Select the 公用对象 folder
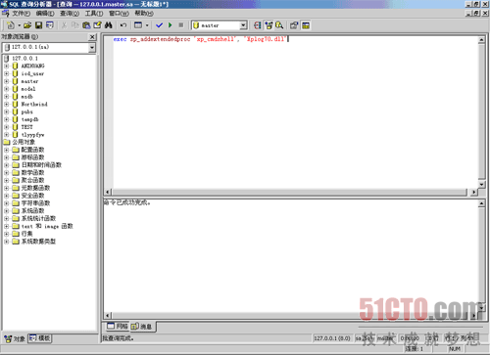 coord(24,142)
